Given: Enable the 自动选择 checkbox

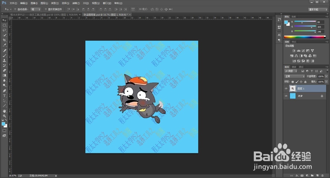Looking at the screenshot, I should pyautogui.click(x=15, y=9).
